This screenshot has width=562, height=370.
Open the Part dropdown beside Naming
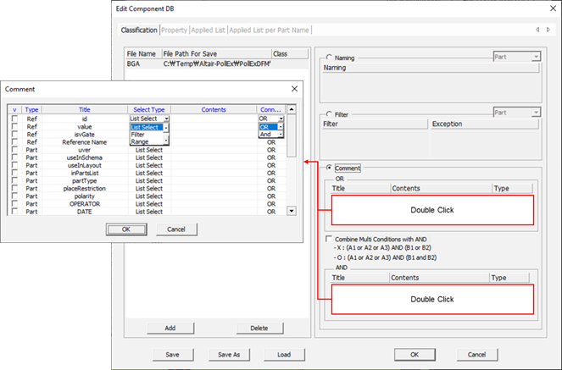tap(536, 57)
